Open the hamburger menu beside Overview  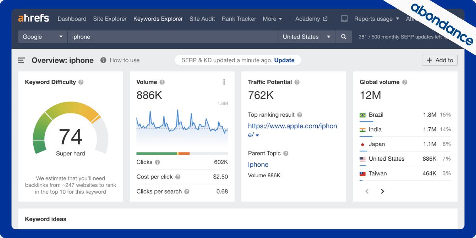click(x=21, y=60)
